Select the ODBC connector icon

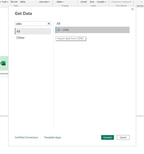(59, 30)
